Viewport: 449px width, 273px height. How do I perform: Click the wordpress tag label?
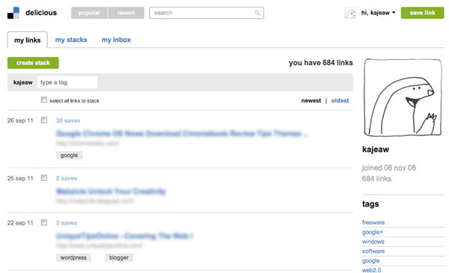click(73, 257)
